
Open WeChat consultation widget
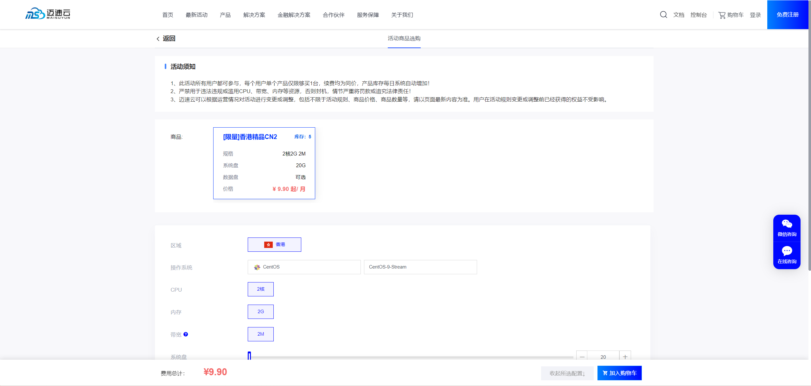pos(787,228)
